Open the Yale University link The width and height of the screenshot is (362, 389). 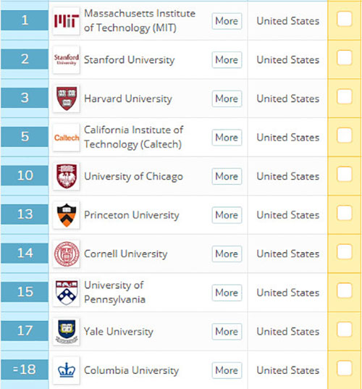tap(119, 332)
